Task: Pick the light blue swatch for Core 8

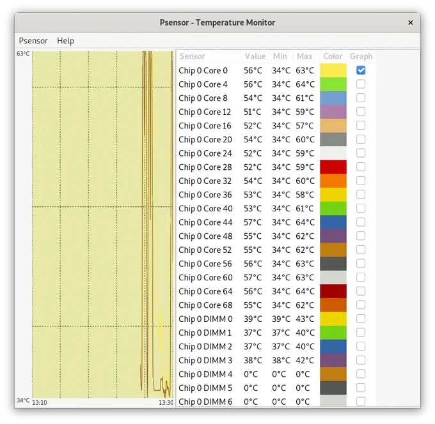Action: (x=333, y=98)
